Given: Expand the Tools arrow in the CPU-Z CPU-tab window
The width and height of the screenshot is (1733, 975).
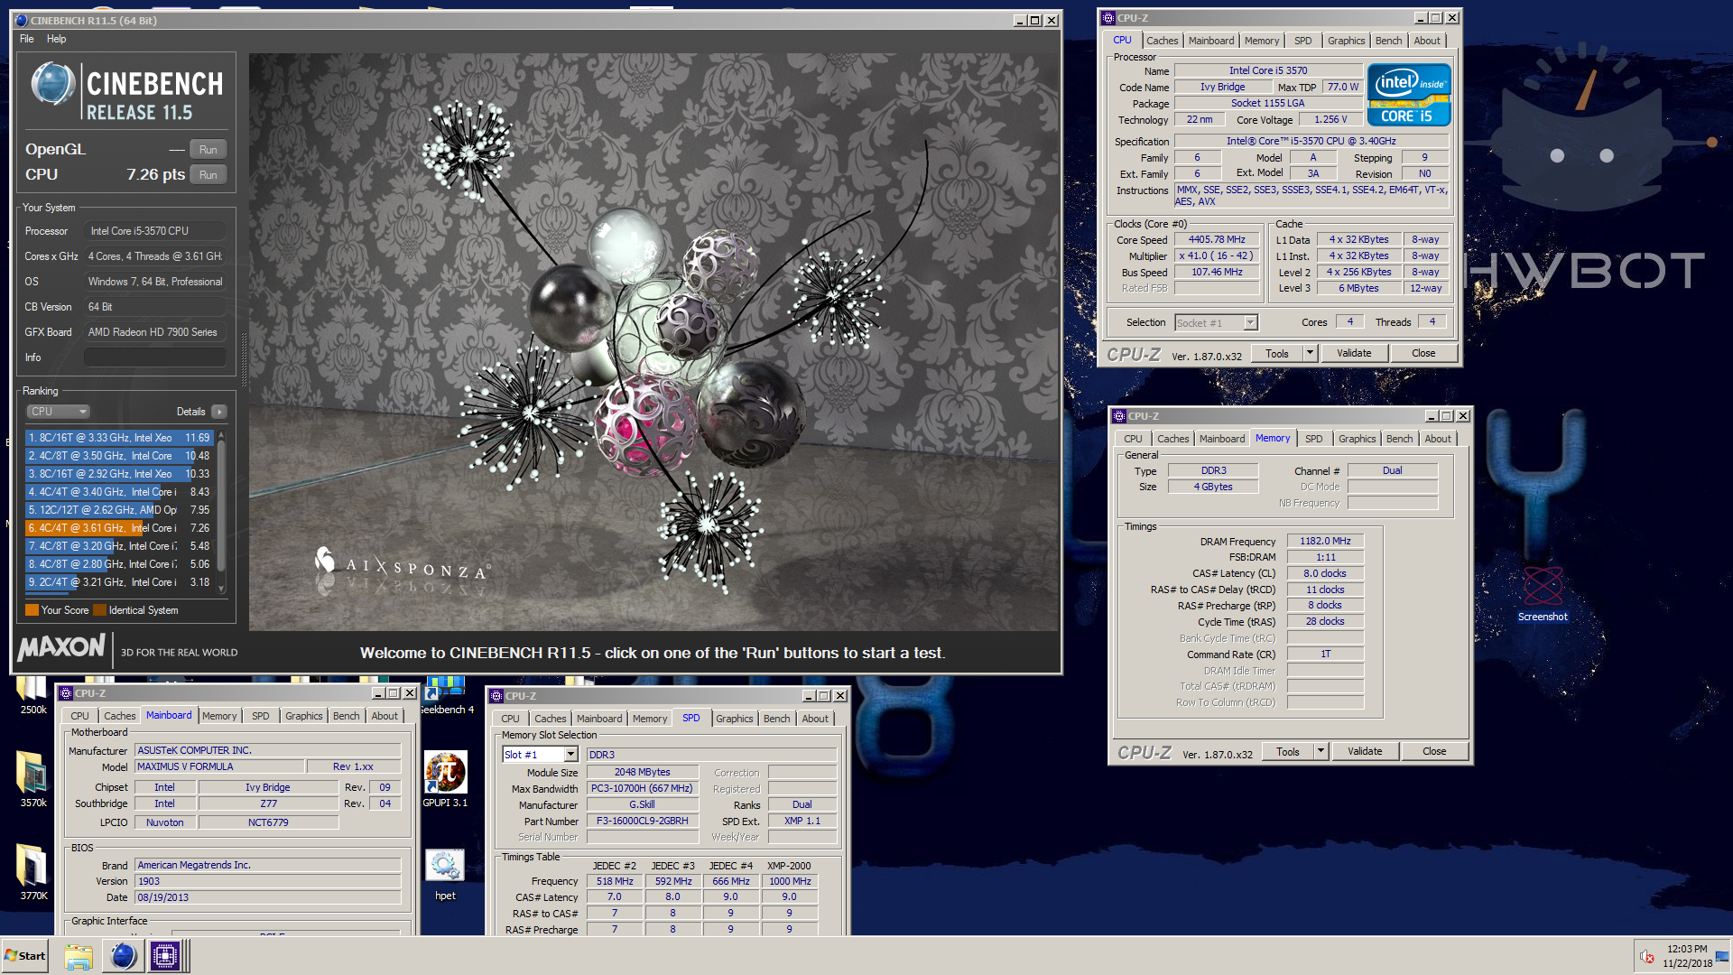Looking at the screenshot, I should [x=1310, y=353].
